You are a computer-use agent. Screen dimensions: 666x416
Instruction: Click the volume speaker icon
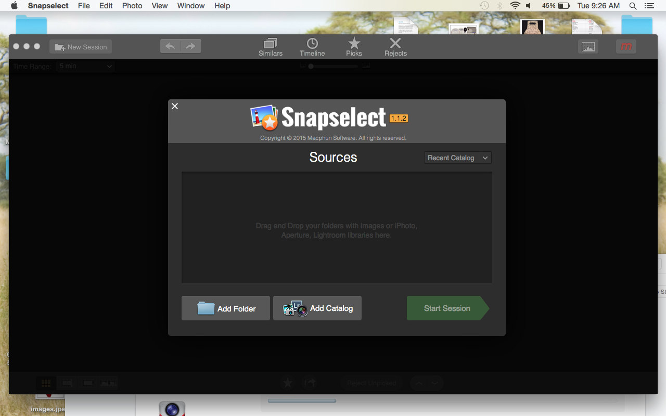coord(529,6)
